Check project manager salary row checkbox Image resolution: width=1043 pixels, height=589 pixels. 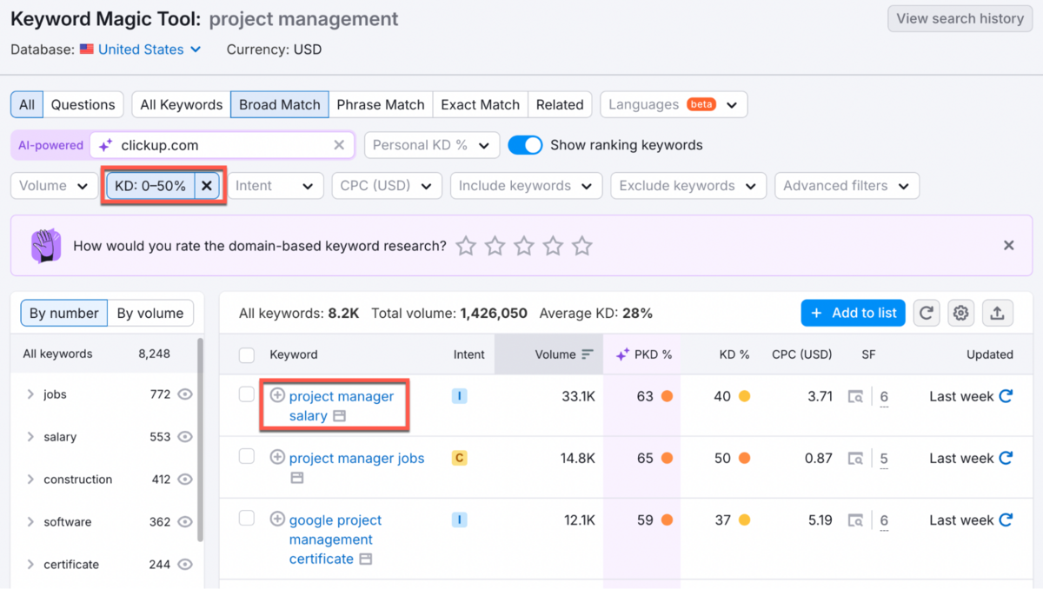click(x=247, y=394)
